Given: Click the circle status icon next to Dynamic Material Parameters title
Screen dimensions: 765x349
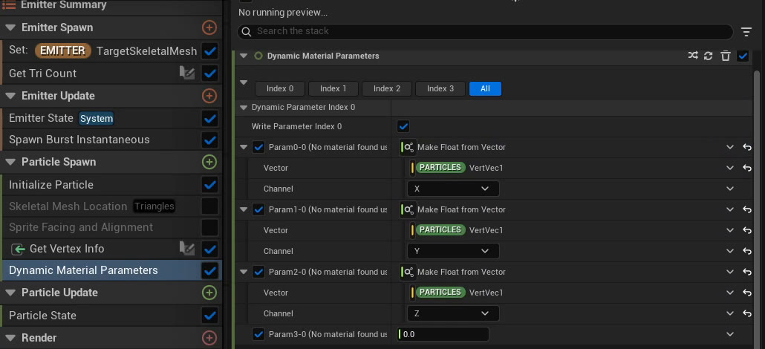Looking at the screenshot, I should coord(258,56).
